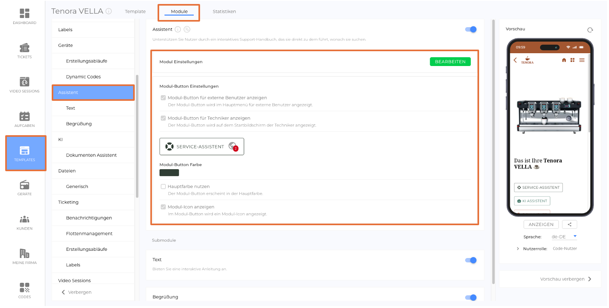Expand the Nutzerrolle section
Image resolution: width=609 pixels, height=308 pixels.
(518, 249)
